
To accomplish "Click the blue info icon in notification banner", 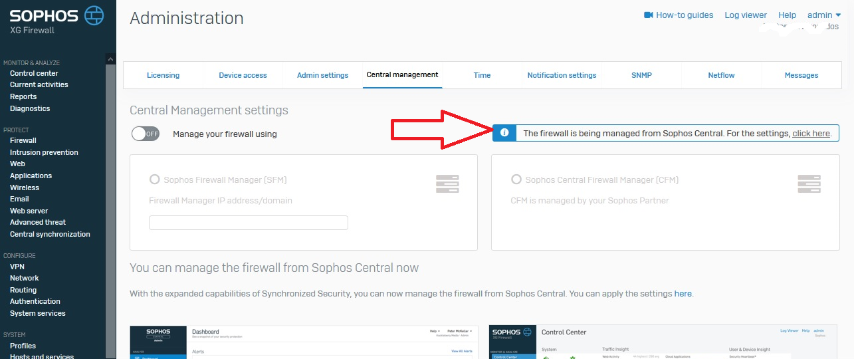I will [x=504, y=133].
